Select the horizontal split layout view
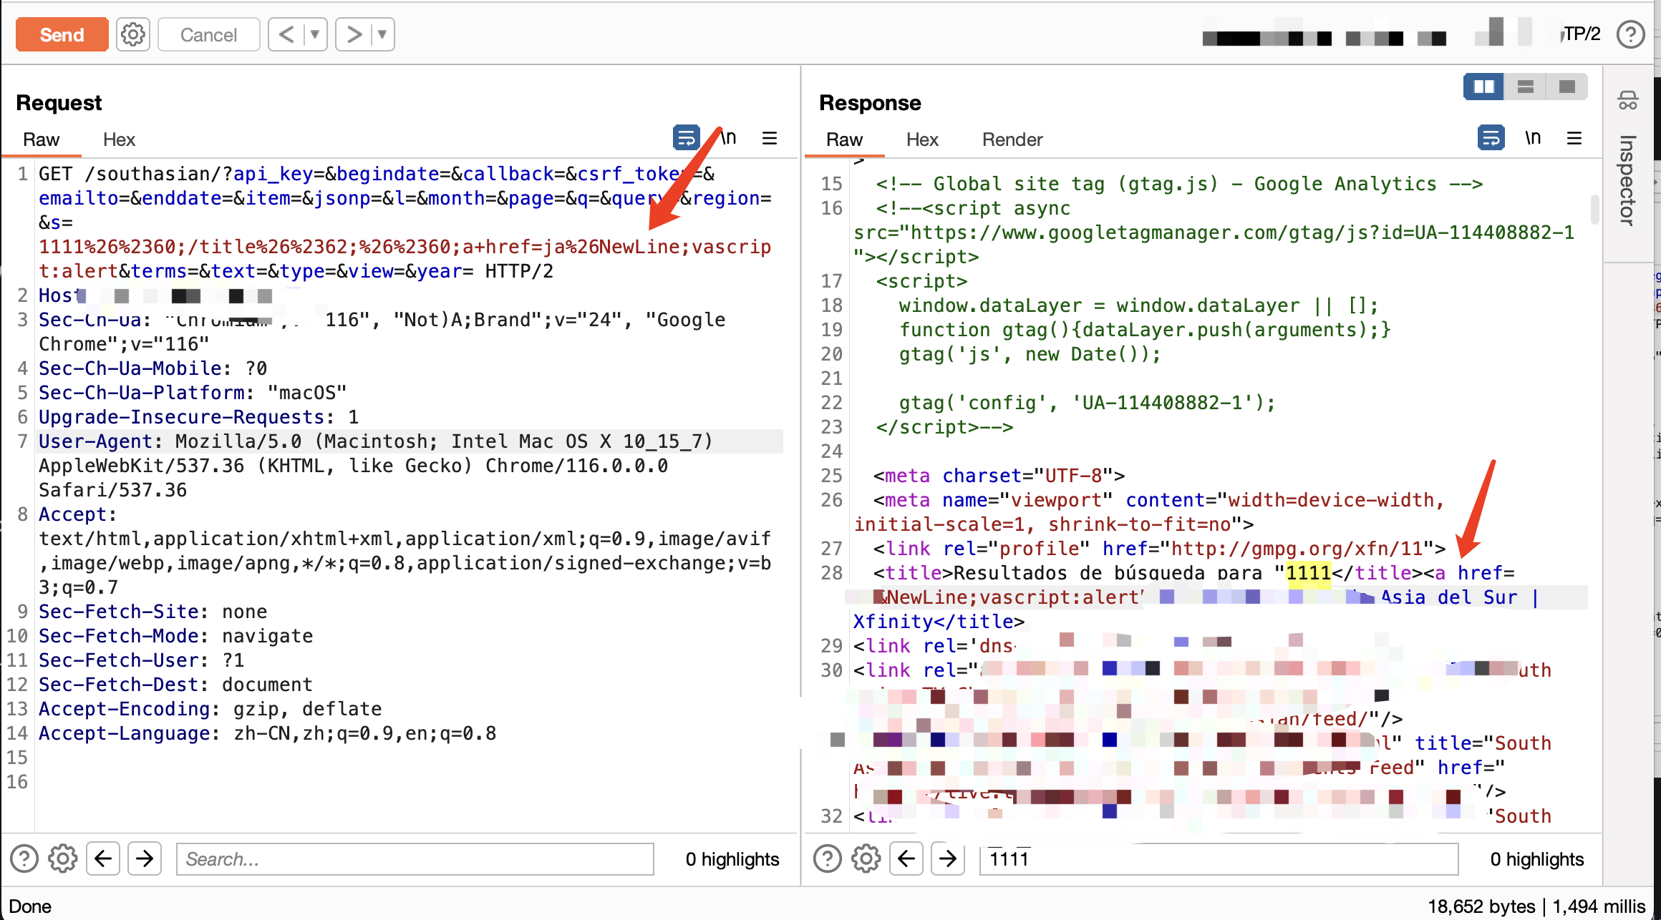This screenshot has height=920, width=1661. tap(1525, 87)
